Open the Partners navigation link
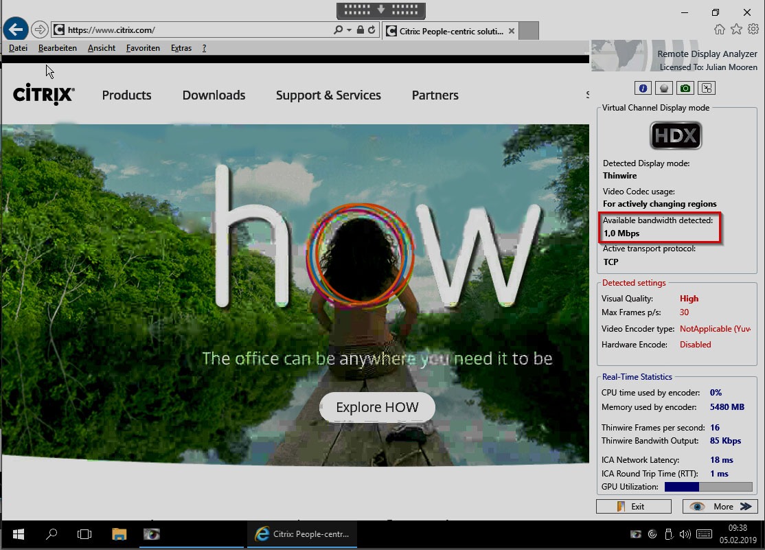Viewport: 765px width, 550px height. (435, 95)
